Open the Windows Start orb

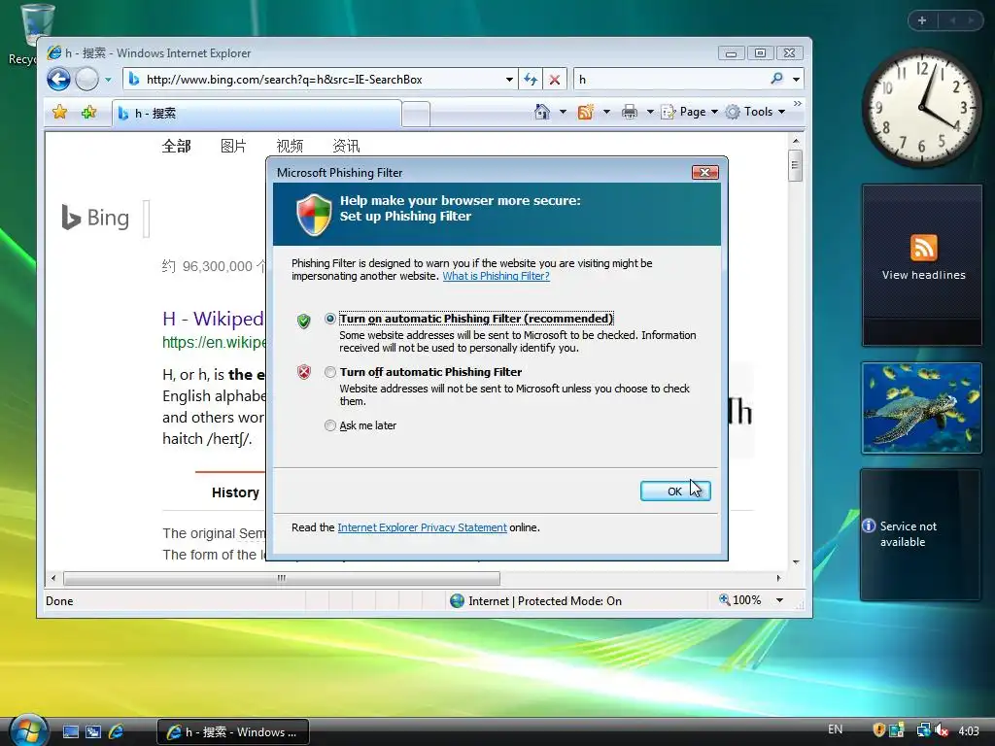point(28,730)
